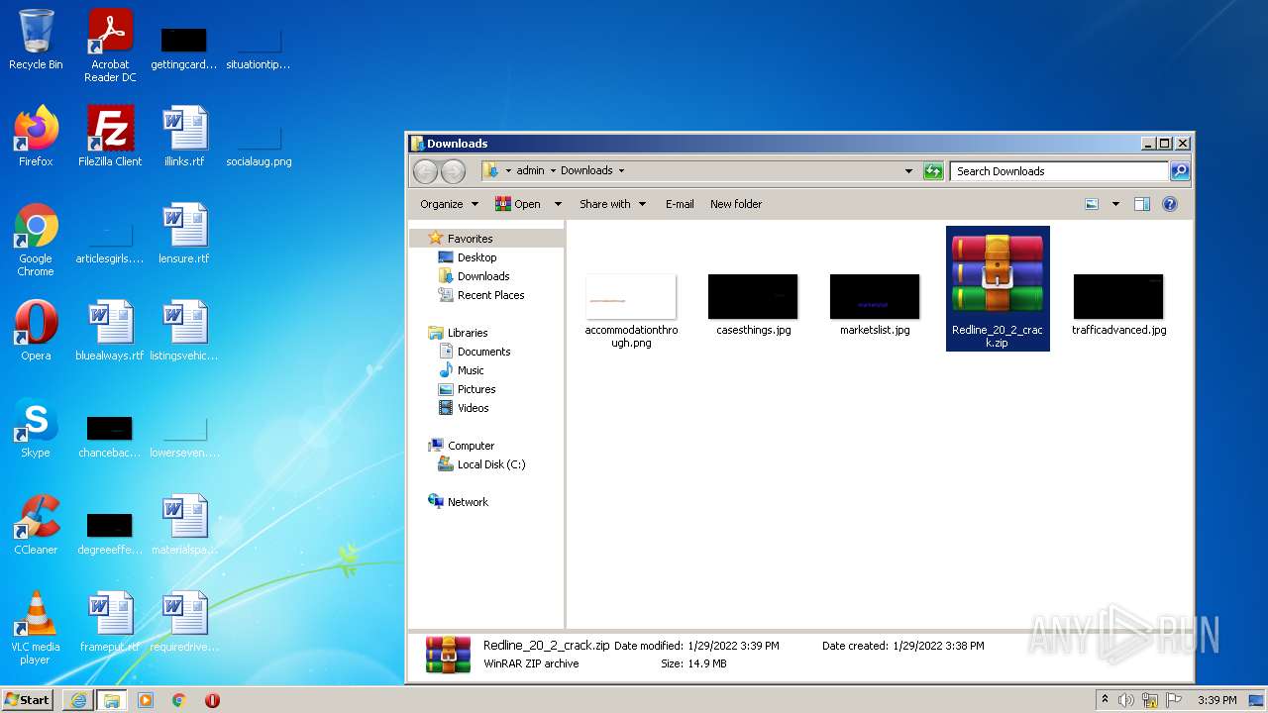Viewport: 1268px width, 713px height.
Task: Click the Open toolbar button
Action: [x=518, y=204]
